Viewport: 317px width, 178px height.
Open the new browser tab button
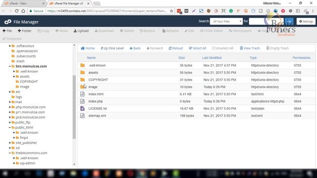[97, 3]
